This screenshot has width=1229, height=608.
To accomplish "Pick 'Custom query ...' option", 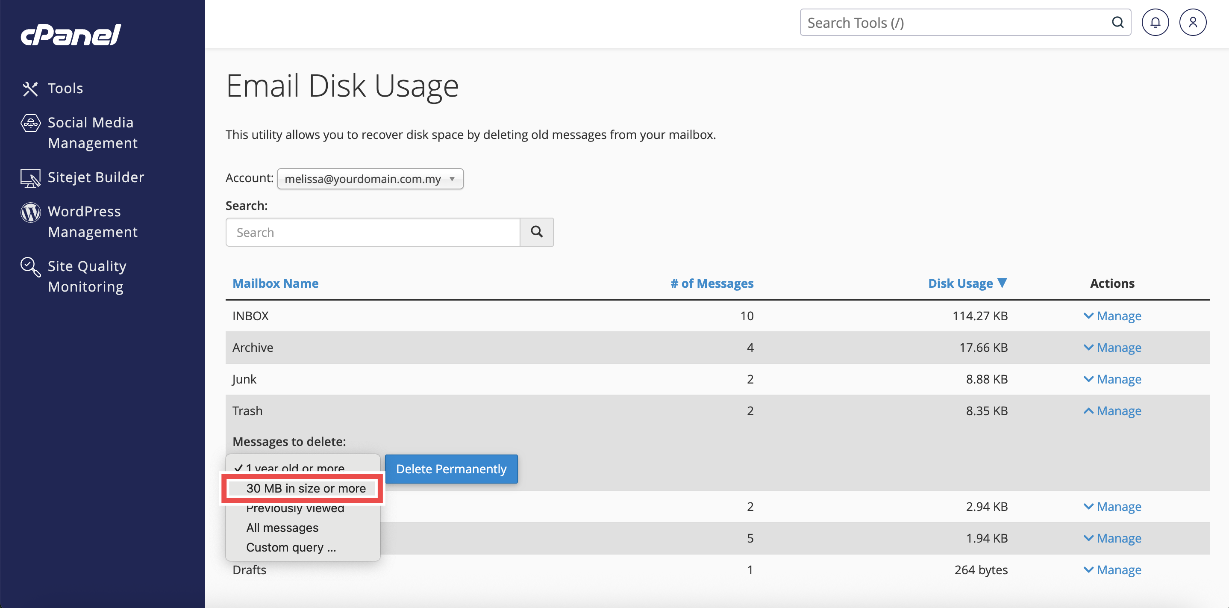I will tap(291, 547).
